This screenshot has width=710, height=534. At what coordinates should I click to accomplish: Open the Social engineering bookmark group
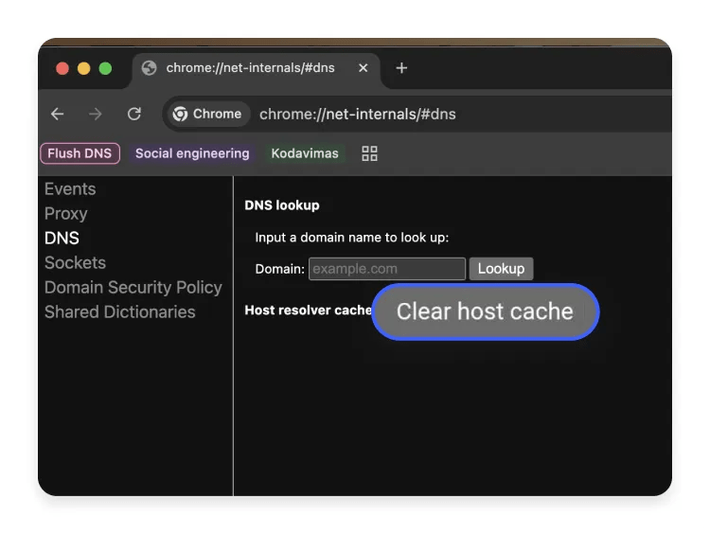(192, 153)
